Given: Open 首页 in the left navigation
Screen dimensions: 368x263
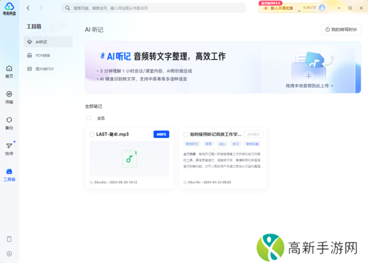Looking at the screenshot, I should tap(9, 72).
